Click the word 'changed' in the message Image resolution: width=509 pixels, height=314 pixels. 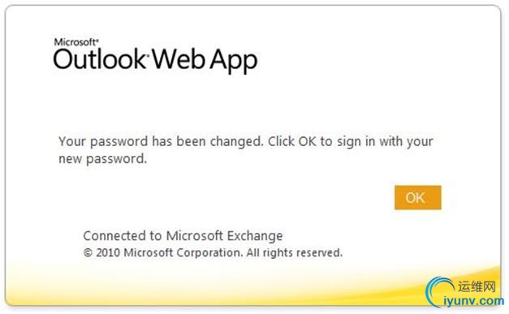pyautogui.click(x=236, y=142)
